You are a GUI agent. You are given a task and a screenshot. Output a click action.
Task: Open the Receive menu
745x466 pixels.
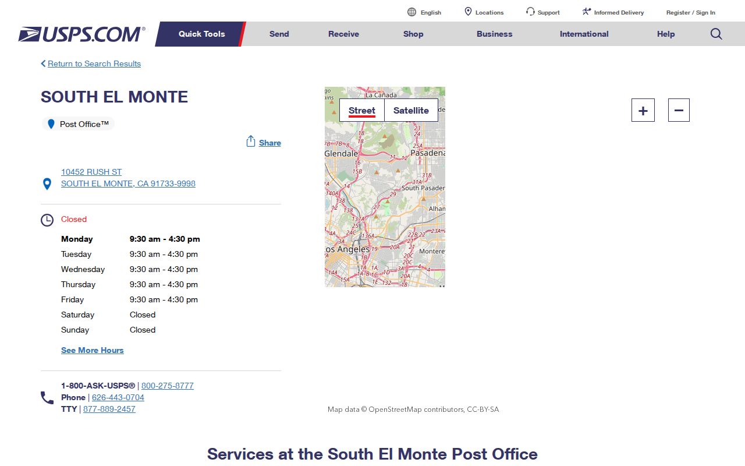pos(343,34)
